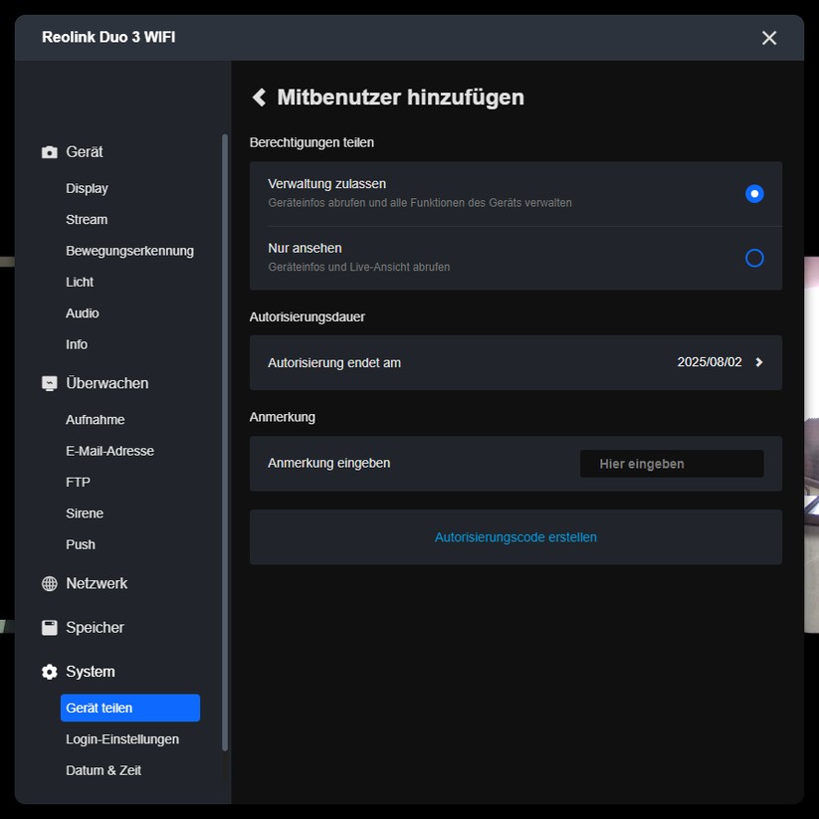Go to Audio settings

pos(82,312)
